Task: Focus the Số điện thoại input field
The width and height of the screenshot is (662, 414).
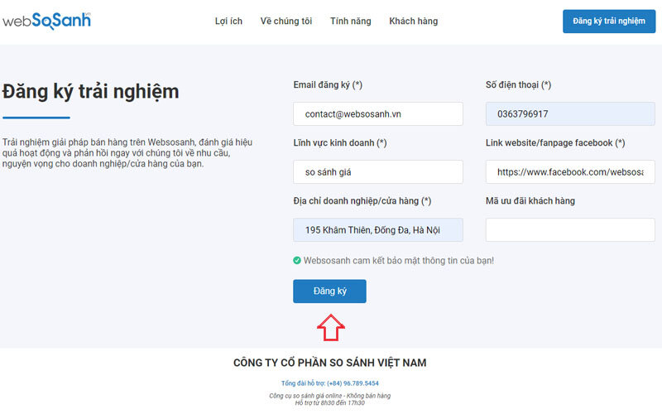Action: point(570,113)
